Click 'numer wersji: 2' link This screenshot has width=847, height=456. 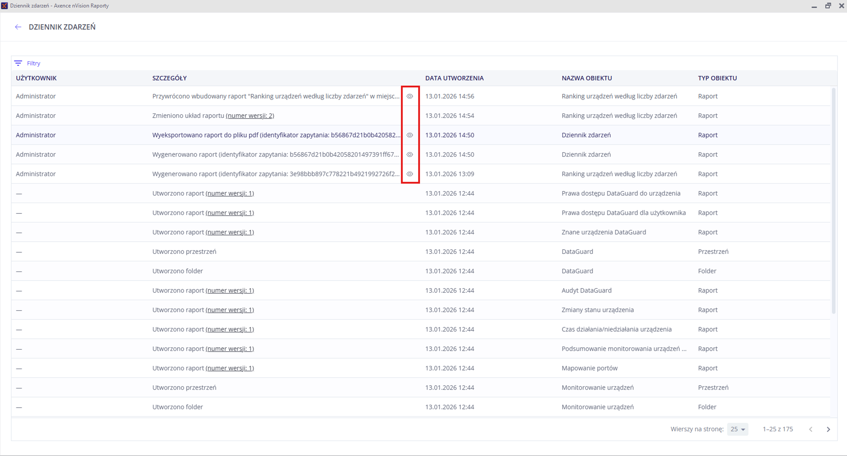click(250, 116)
